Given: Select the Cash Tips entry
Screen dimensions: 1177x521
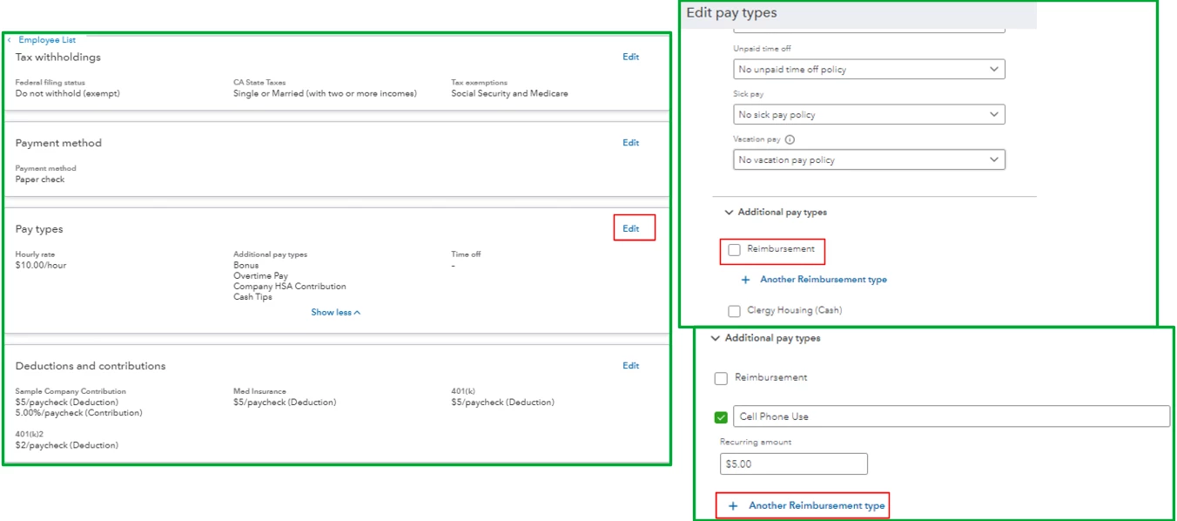Looking at the screenshot, I should 252,297.
